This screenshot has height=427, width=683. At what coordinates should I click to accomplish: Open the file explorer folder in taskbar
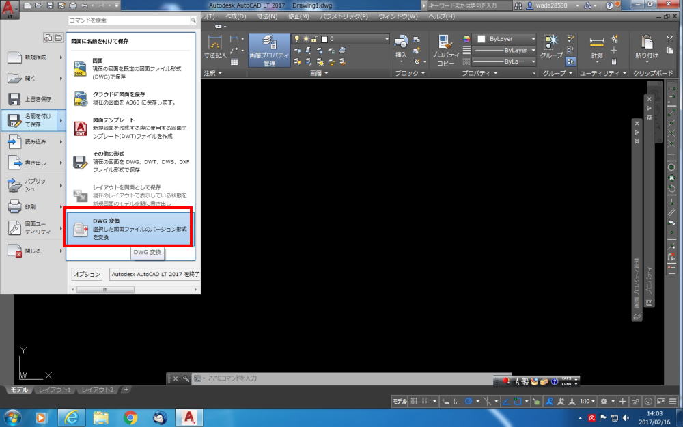pos(100,417)
